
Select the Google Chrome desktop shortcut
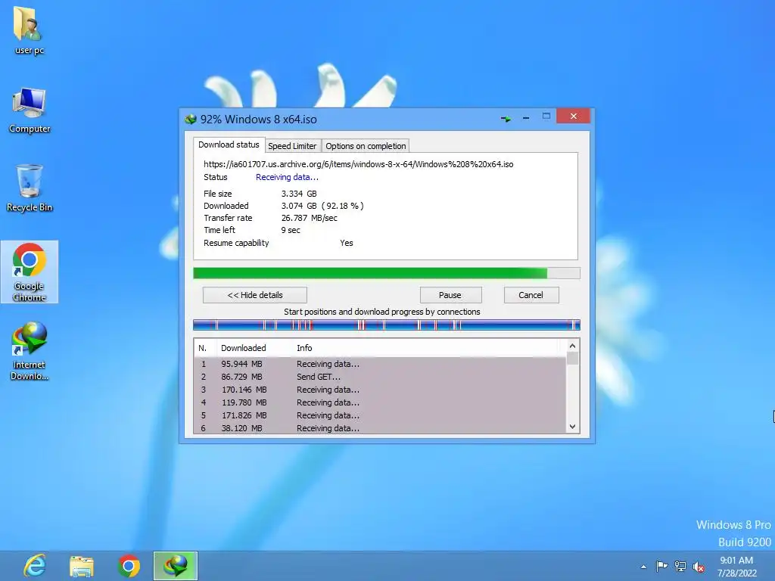coord(30,272)
